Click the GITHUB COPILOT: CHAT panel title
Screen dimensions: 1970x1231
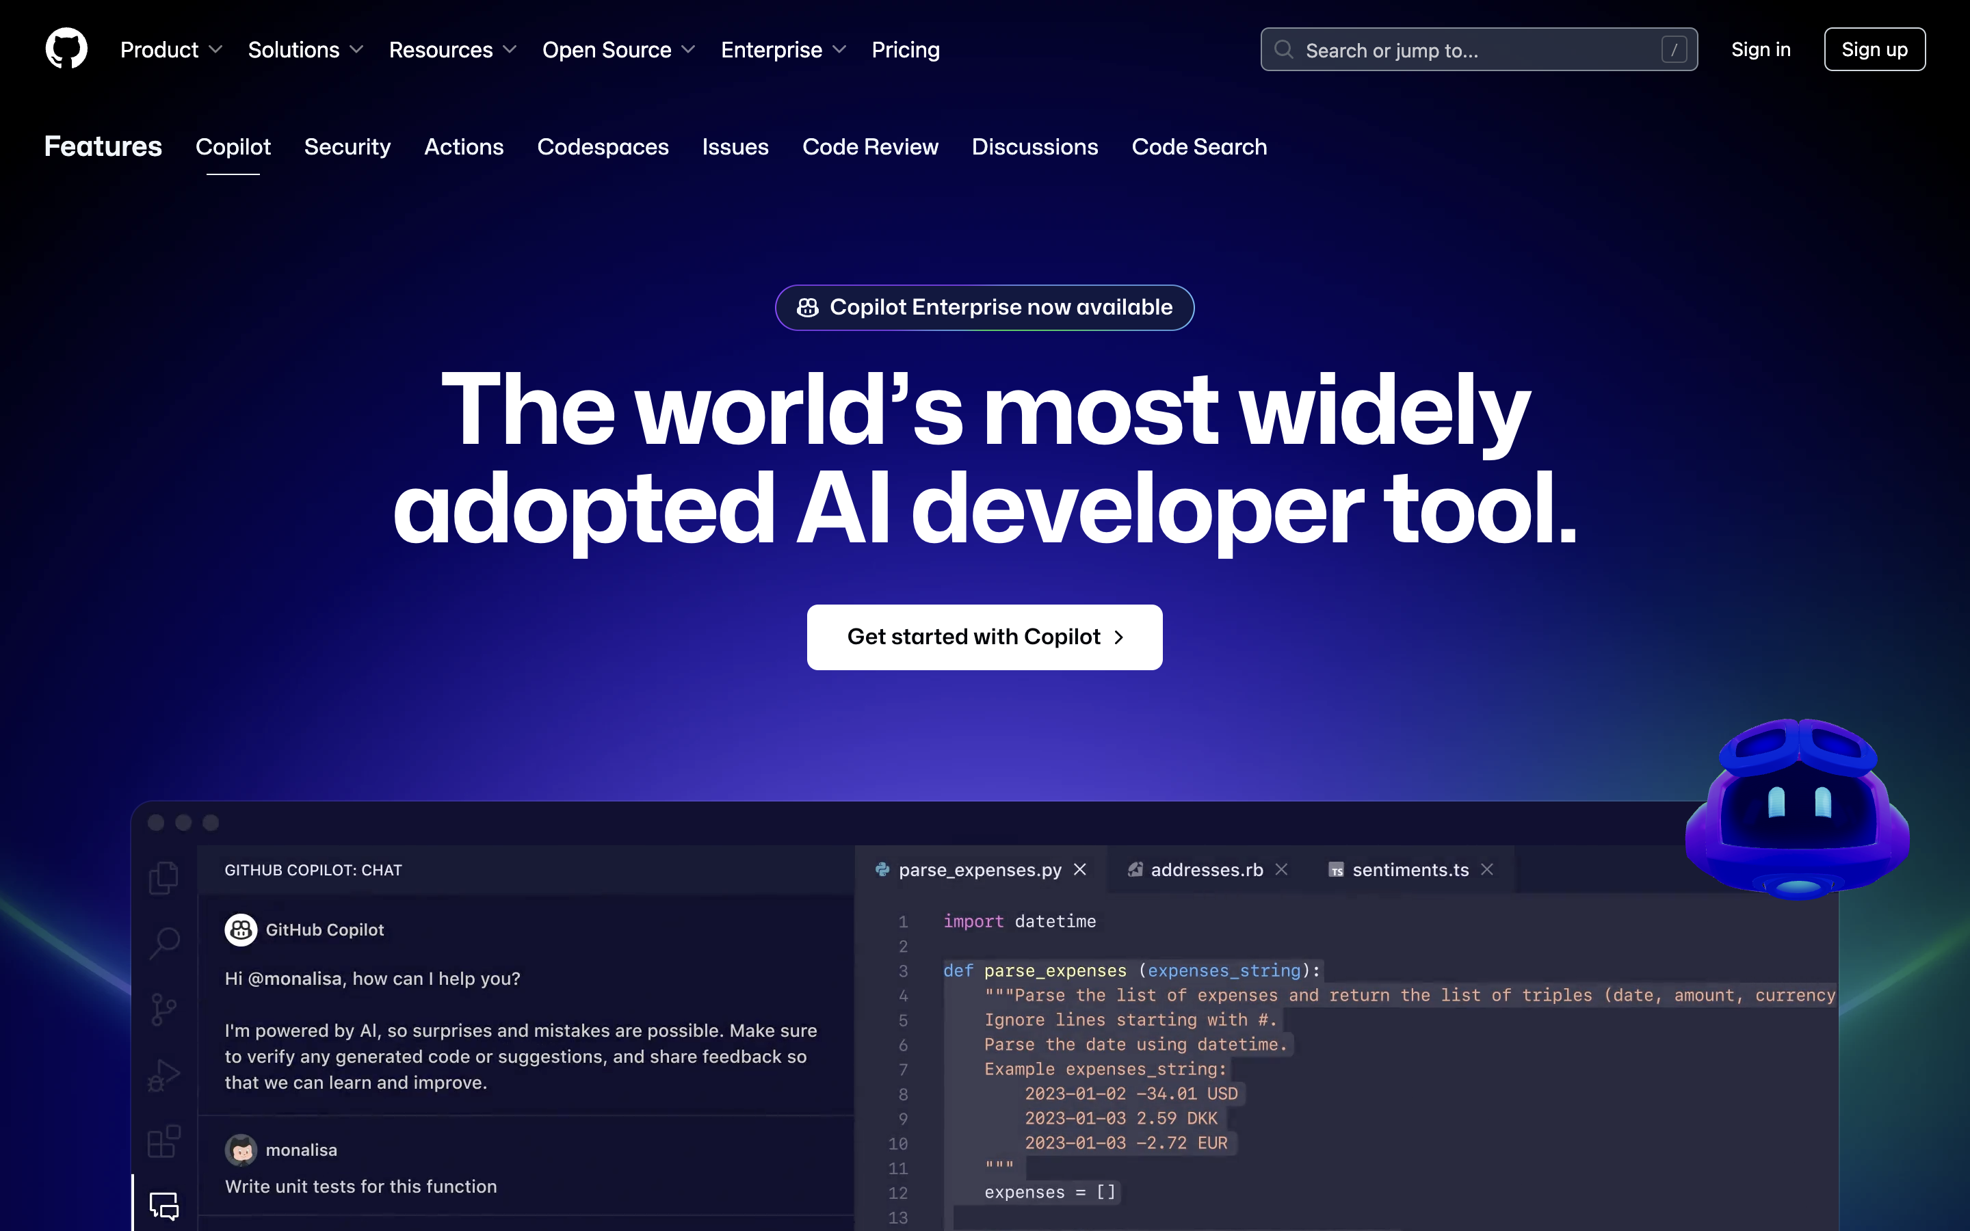click(x=313, y=869)
